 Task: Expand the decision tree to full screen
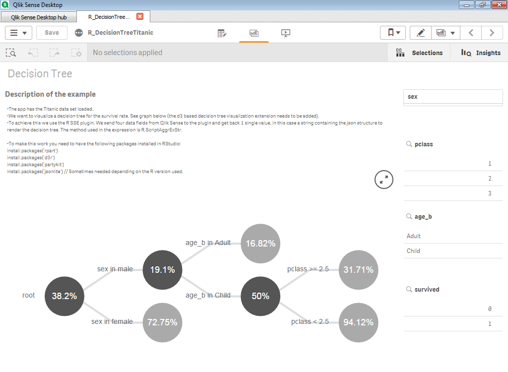coord(383,180)
